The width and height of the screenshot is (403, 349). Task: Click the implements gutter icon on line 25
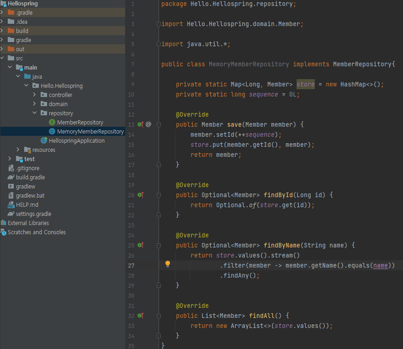coord(140,245)
